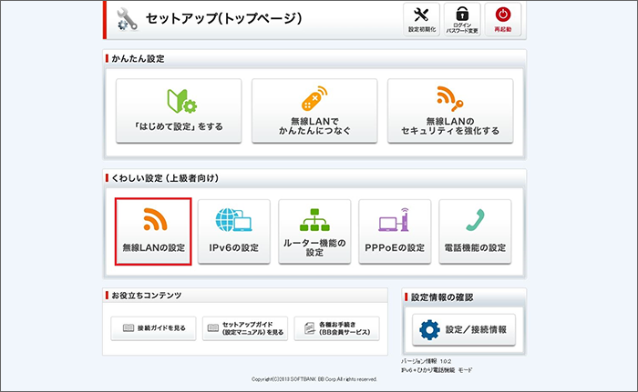Open 無線LANでかんたんにつなぐ

(314, 112)
